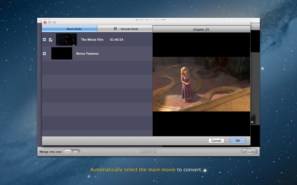297x185 pixels.
Task: Select The Whole Film thumbnail
Action: 66,40
